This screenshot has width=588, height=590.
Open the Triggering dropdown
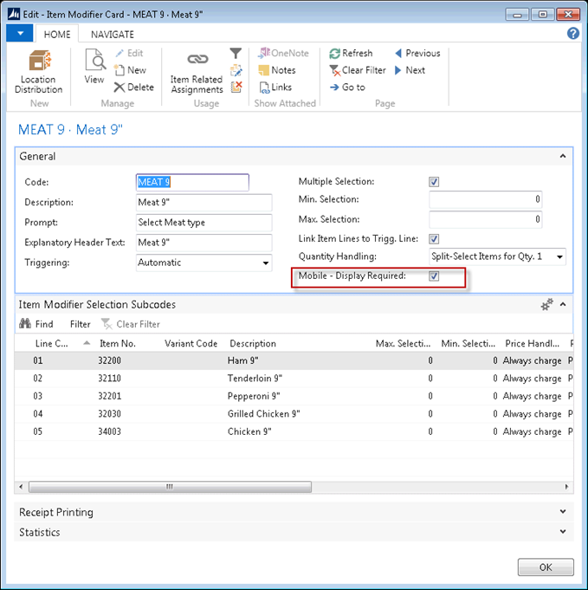point(265,263)
